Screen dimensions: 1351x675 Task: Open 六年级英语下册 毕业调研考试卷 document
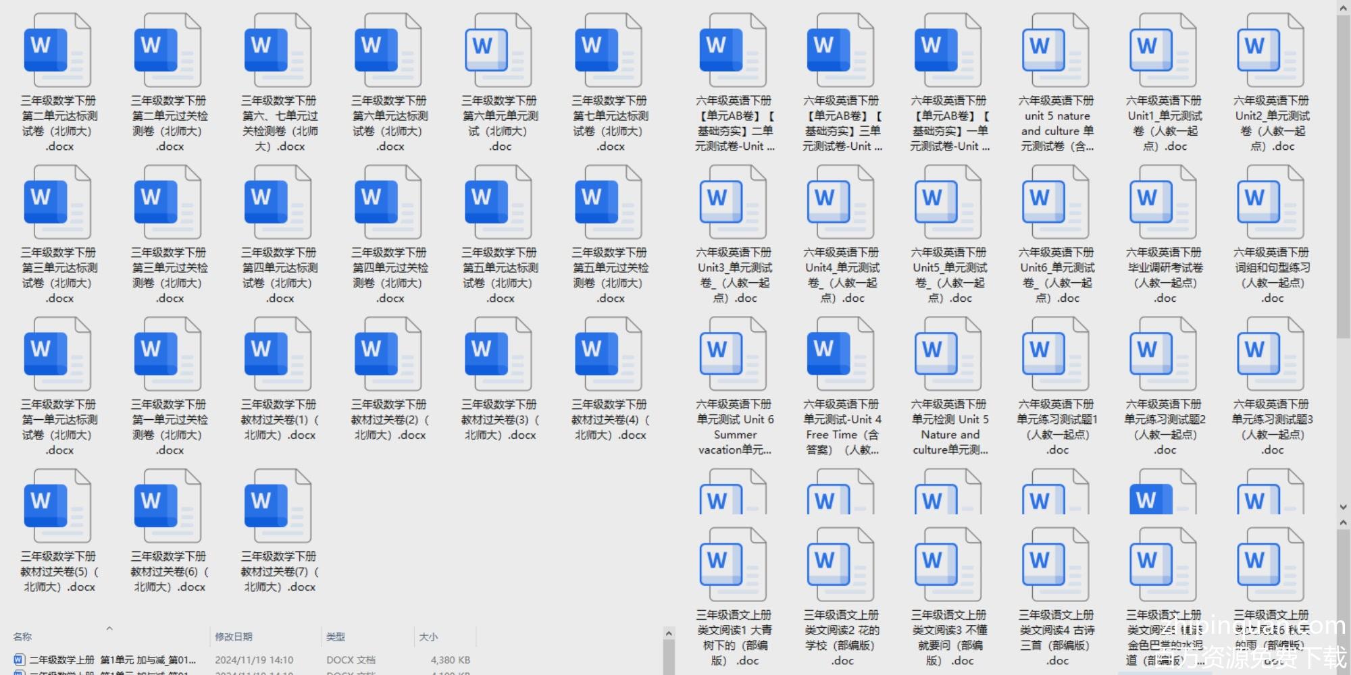[1163, 202]
